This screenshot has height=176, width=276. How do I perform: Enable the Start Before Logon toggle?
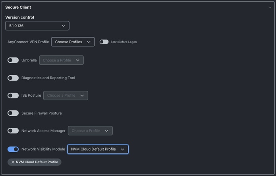coord(104,42)
